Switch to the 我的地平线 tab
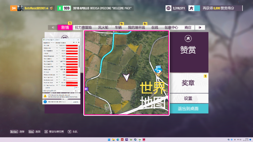 pyautogui.click(x=136, y=28)
